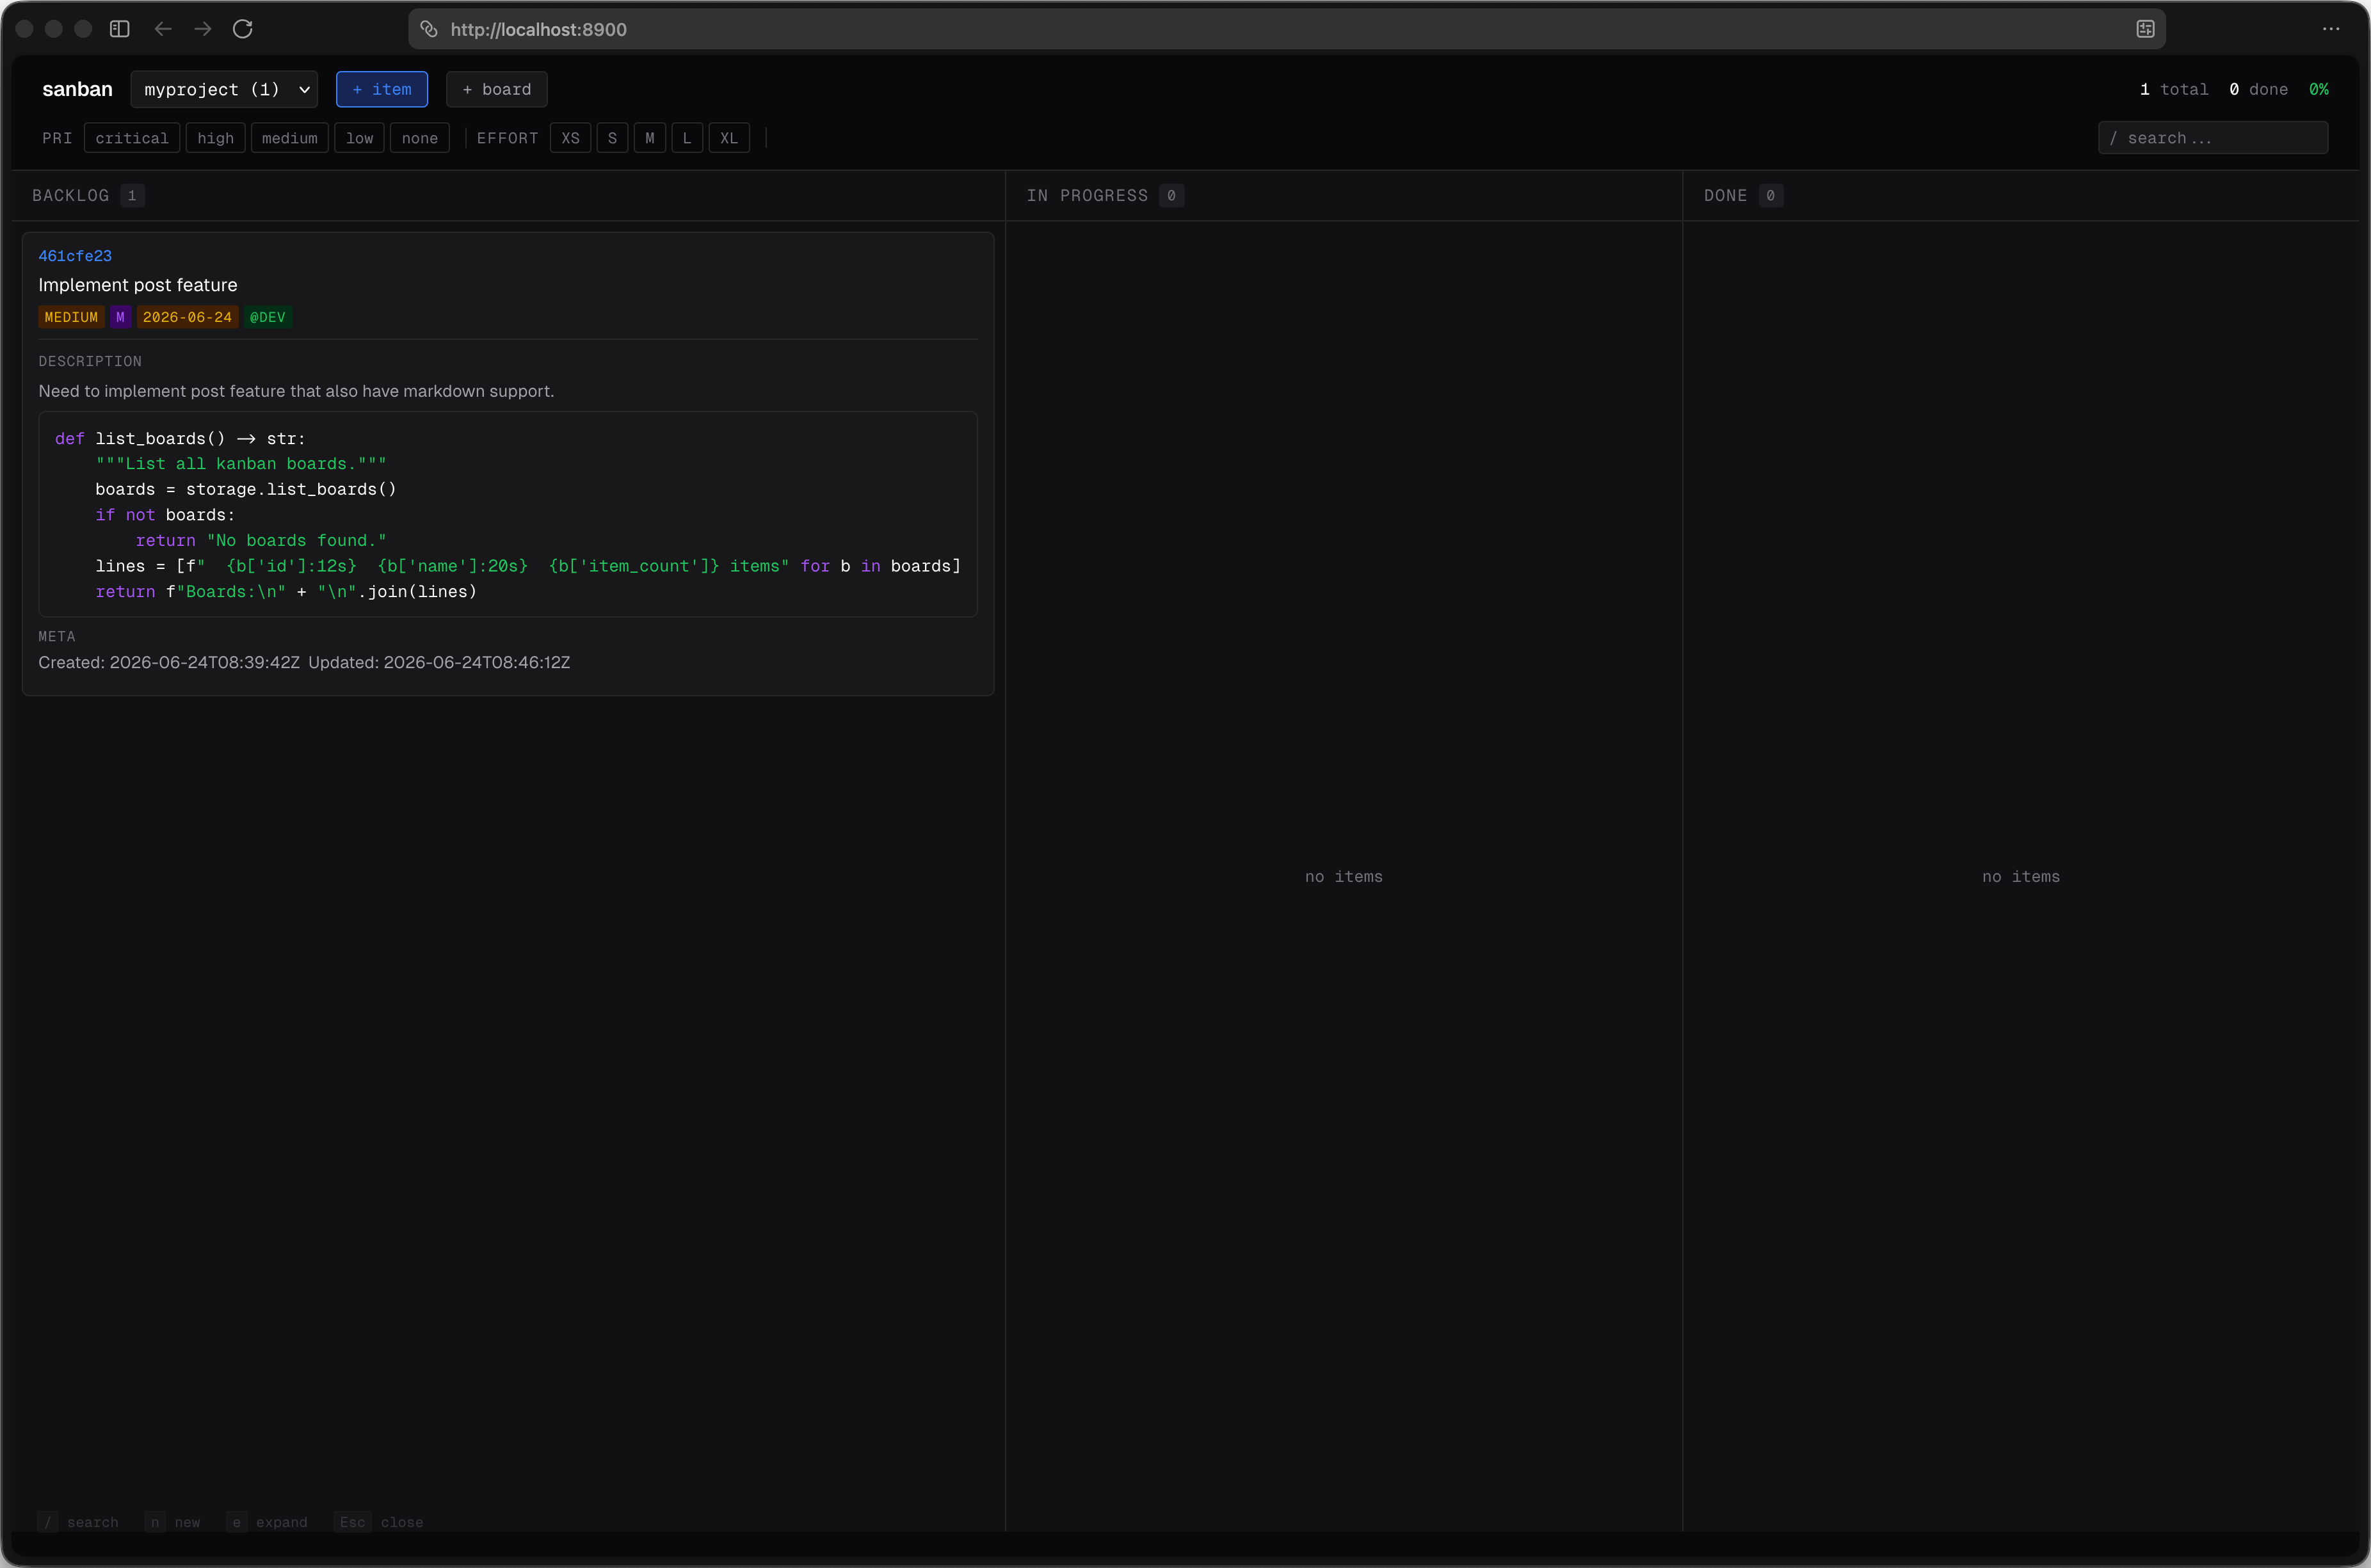Click the 0 done counter
The image size is (2371, 1568).
(x=2258, y=89)
